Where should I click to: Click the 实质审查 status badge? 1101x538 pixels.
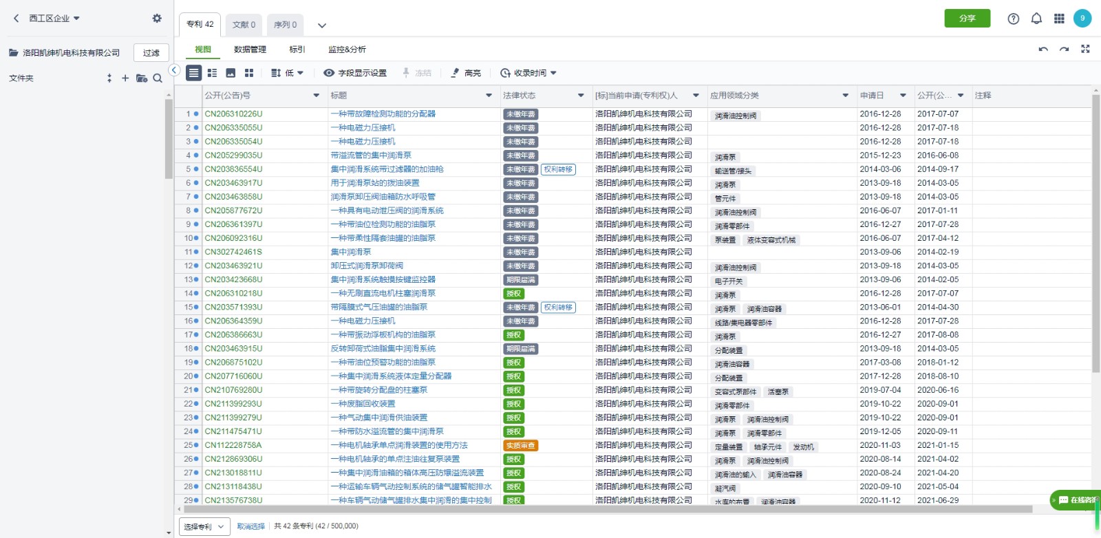point(520,446)
